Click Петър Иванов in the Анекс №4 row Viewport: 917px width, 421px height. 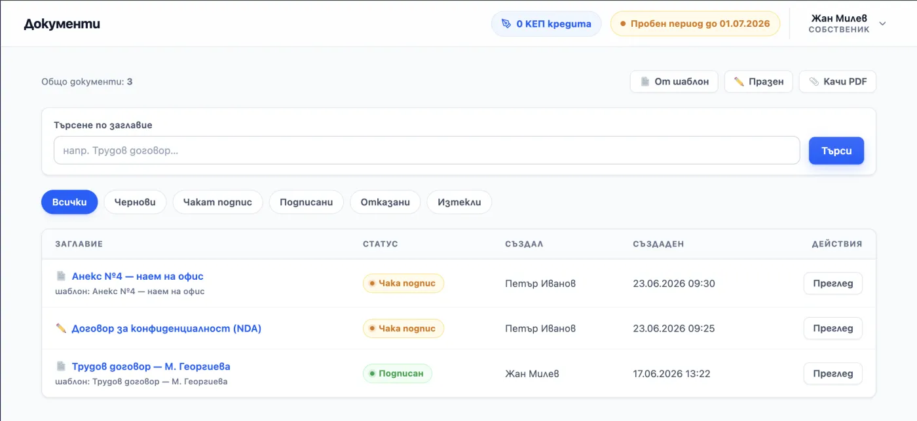pyautogui.click(x=540, y=284)
